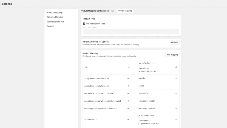The height and width of the screenshot is (128, 227).
Task: Click the breadcrumb chevron before Settings
Action: point(1,4)
